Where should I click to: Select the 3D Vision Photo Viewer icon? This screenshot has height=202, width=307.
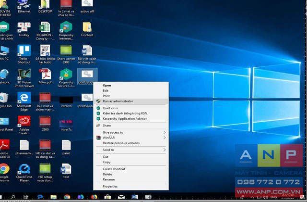(24, 78)
